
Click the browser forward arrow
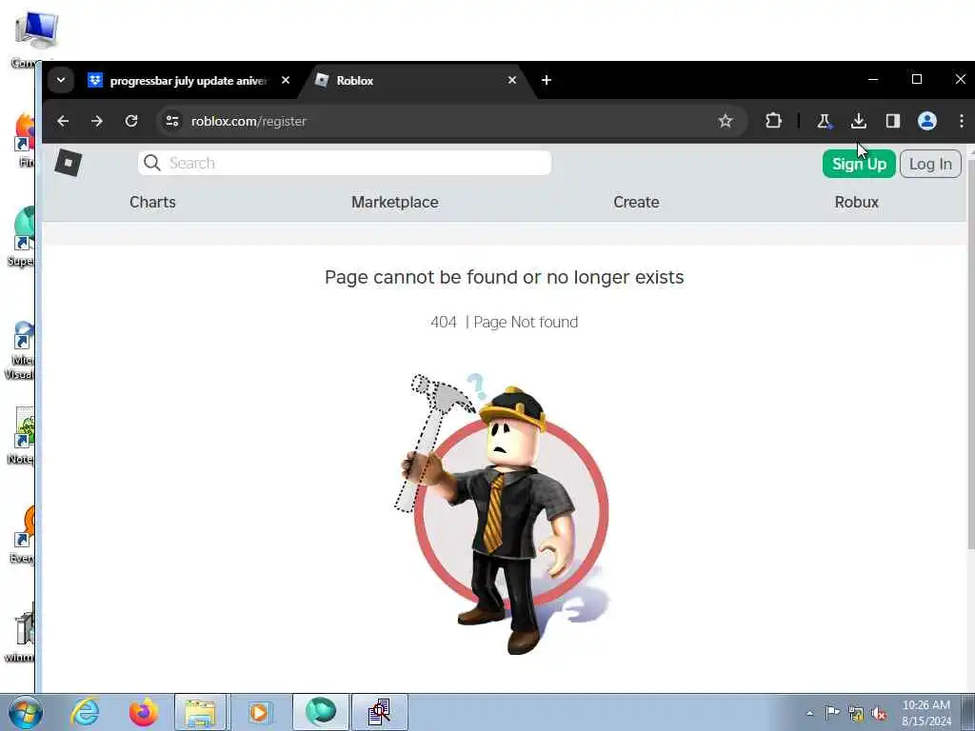[x=97, y=121]
